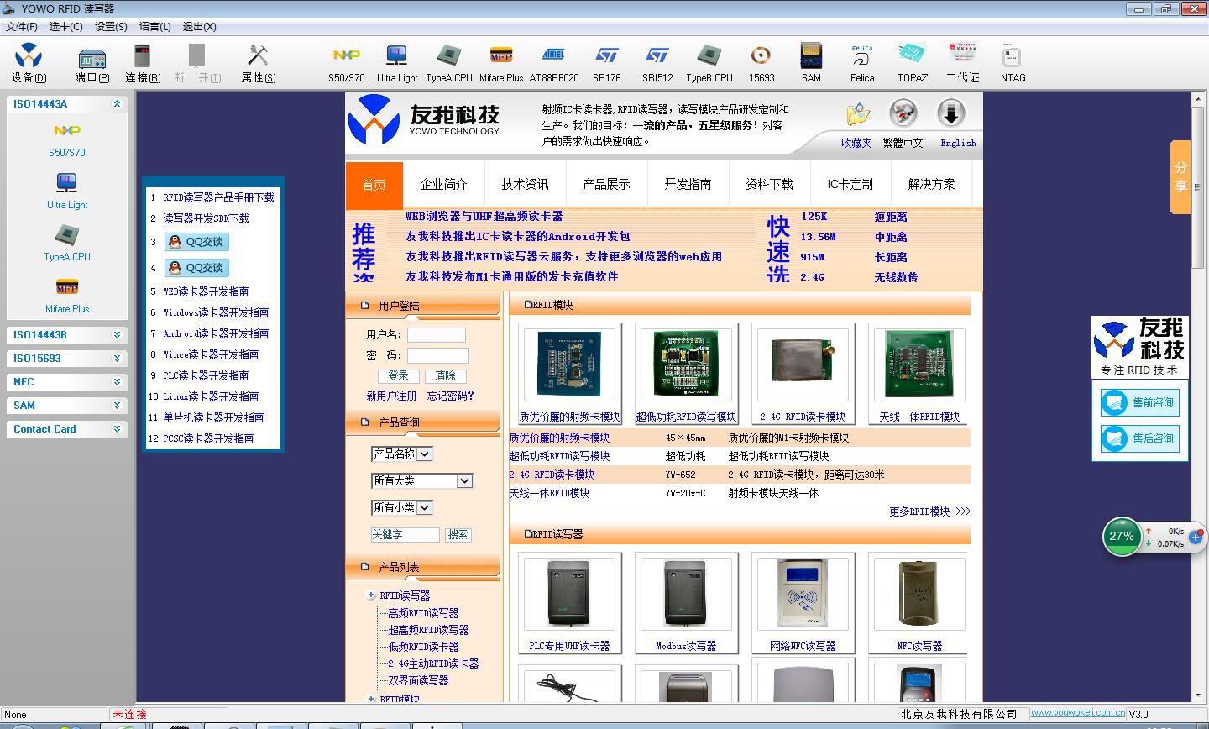Open 资料下载 navigation tab
Viewport: 1209px width, 729px height.
769,185
